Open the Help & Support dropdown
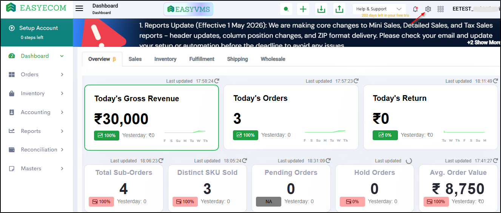Viewport: 501px width, 213px height. pos(379,9)
